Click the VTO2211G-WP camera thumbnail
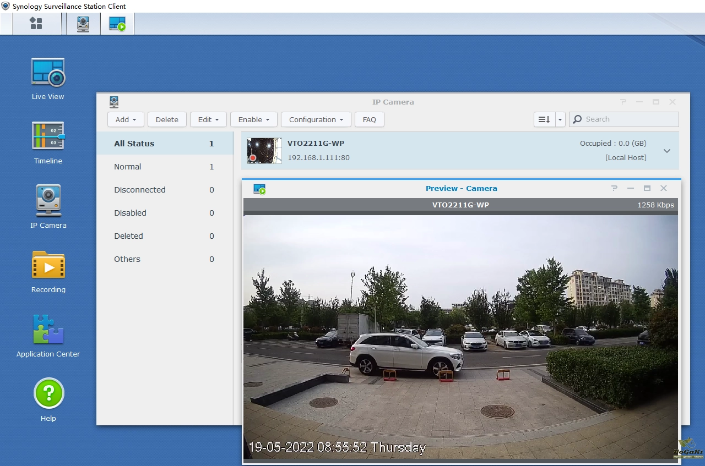 point(264,151)
